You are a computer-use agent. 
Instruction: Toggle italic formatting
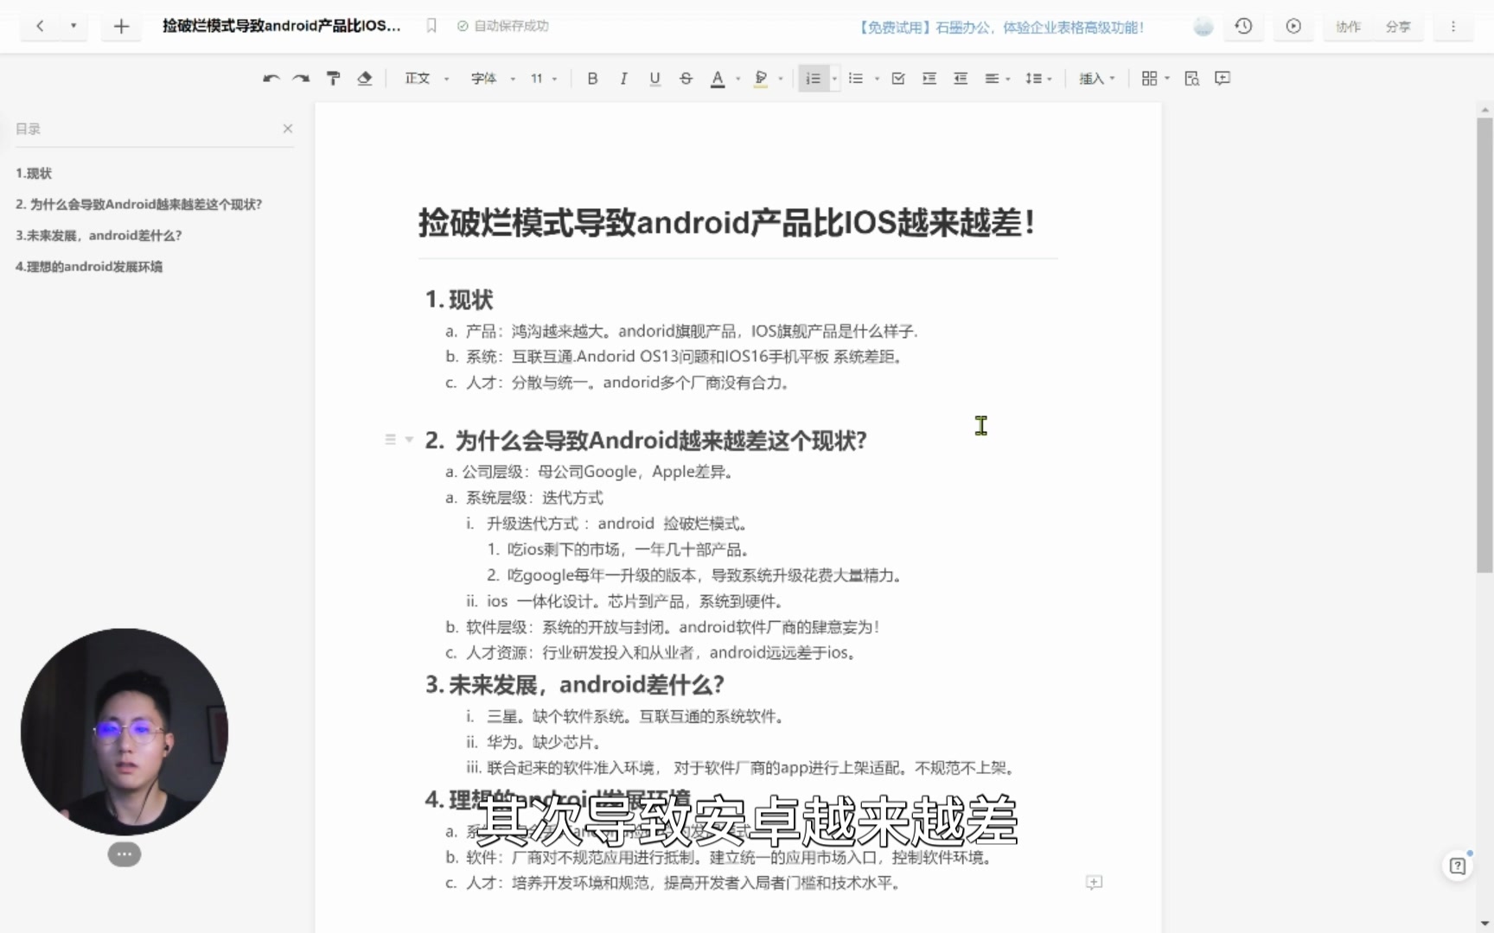click(623, 79)
